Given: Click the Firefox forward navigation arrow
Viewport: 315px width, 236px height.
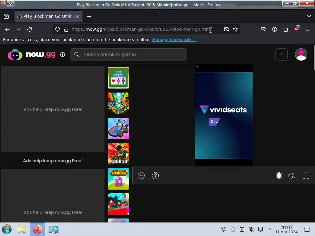Looking at the screenshot, I should (18, 29).
